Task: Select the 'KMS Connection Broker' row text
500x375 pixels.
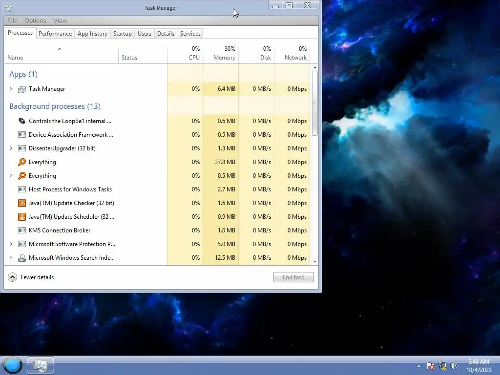Action: (x=60, y=230)
